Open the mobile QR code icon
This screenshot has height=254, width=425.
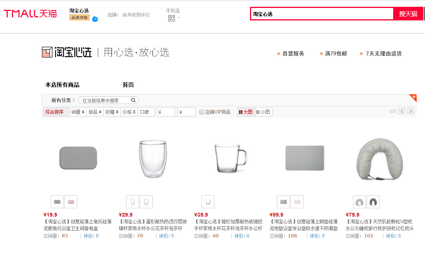(x=172, y=18)
